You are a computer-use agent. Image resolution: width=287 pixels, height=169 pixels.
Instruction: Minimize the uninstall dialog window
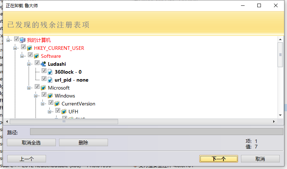point(243,5)
